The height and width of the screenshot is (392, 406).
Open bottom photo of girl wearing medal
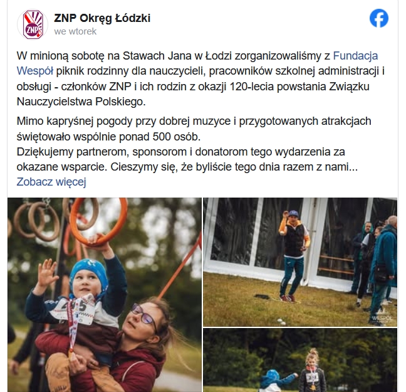(x=300, y=360)
